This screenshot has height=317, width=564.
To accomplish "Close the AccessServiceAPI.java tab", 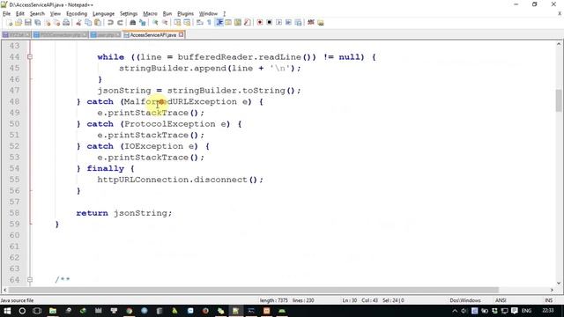I will tap(182, 34).
